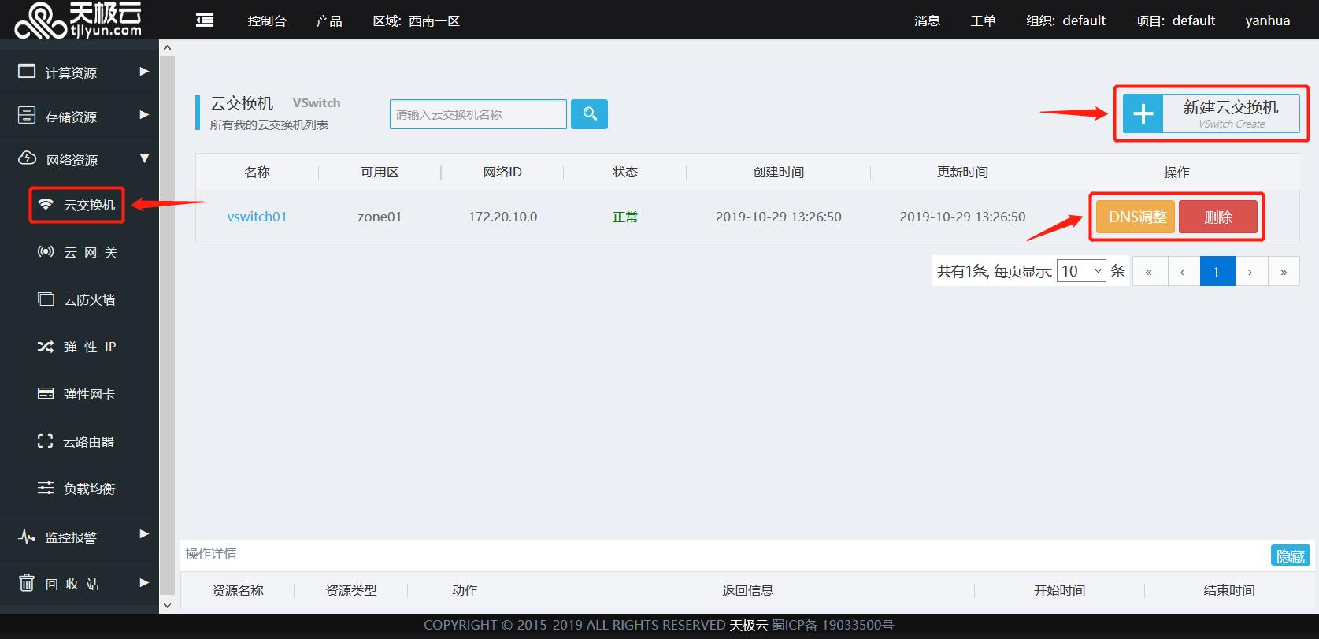Image resolution: width=1319 pixels, height=639 pixels.
Task: Expand the 存储资源 menu section
Action: 79,117
